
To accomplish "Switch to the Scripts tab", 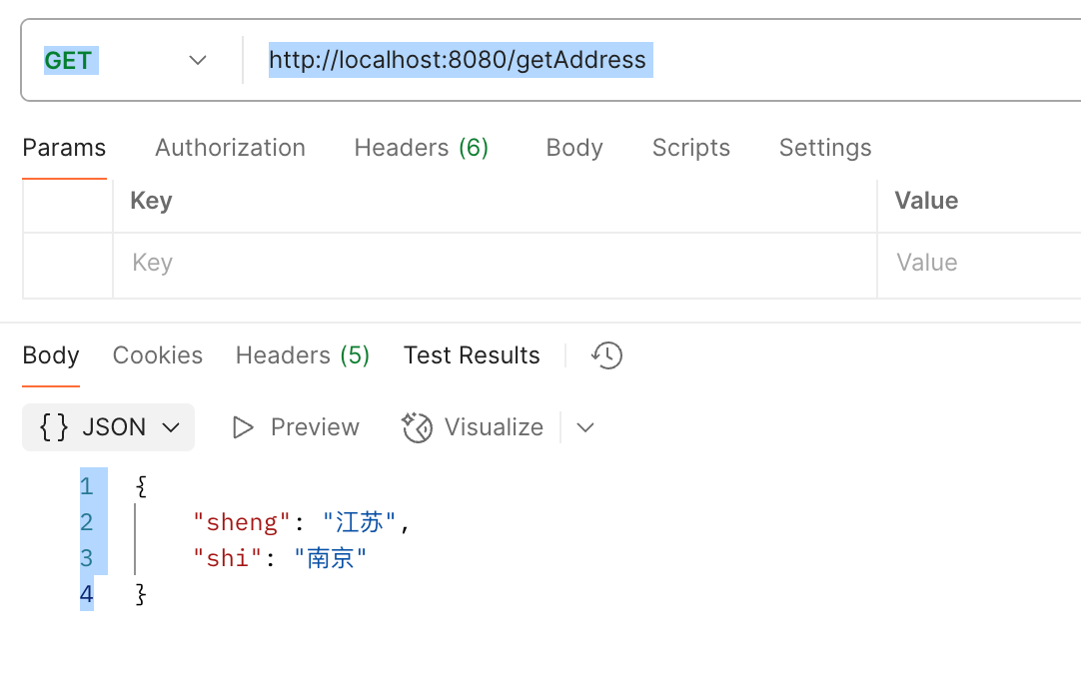I will 690,147.
